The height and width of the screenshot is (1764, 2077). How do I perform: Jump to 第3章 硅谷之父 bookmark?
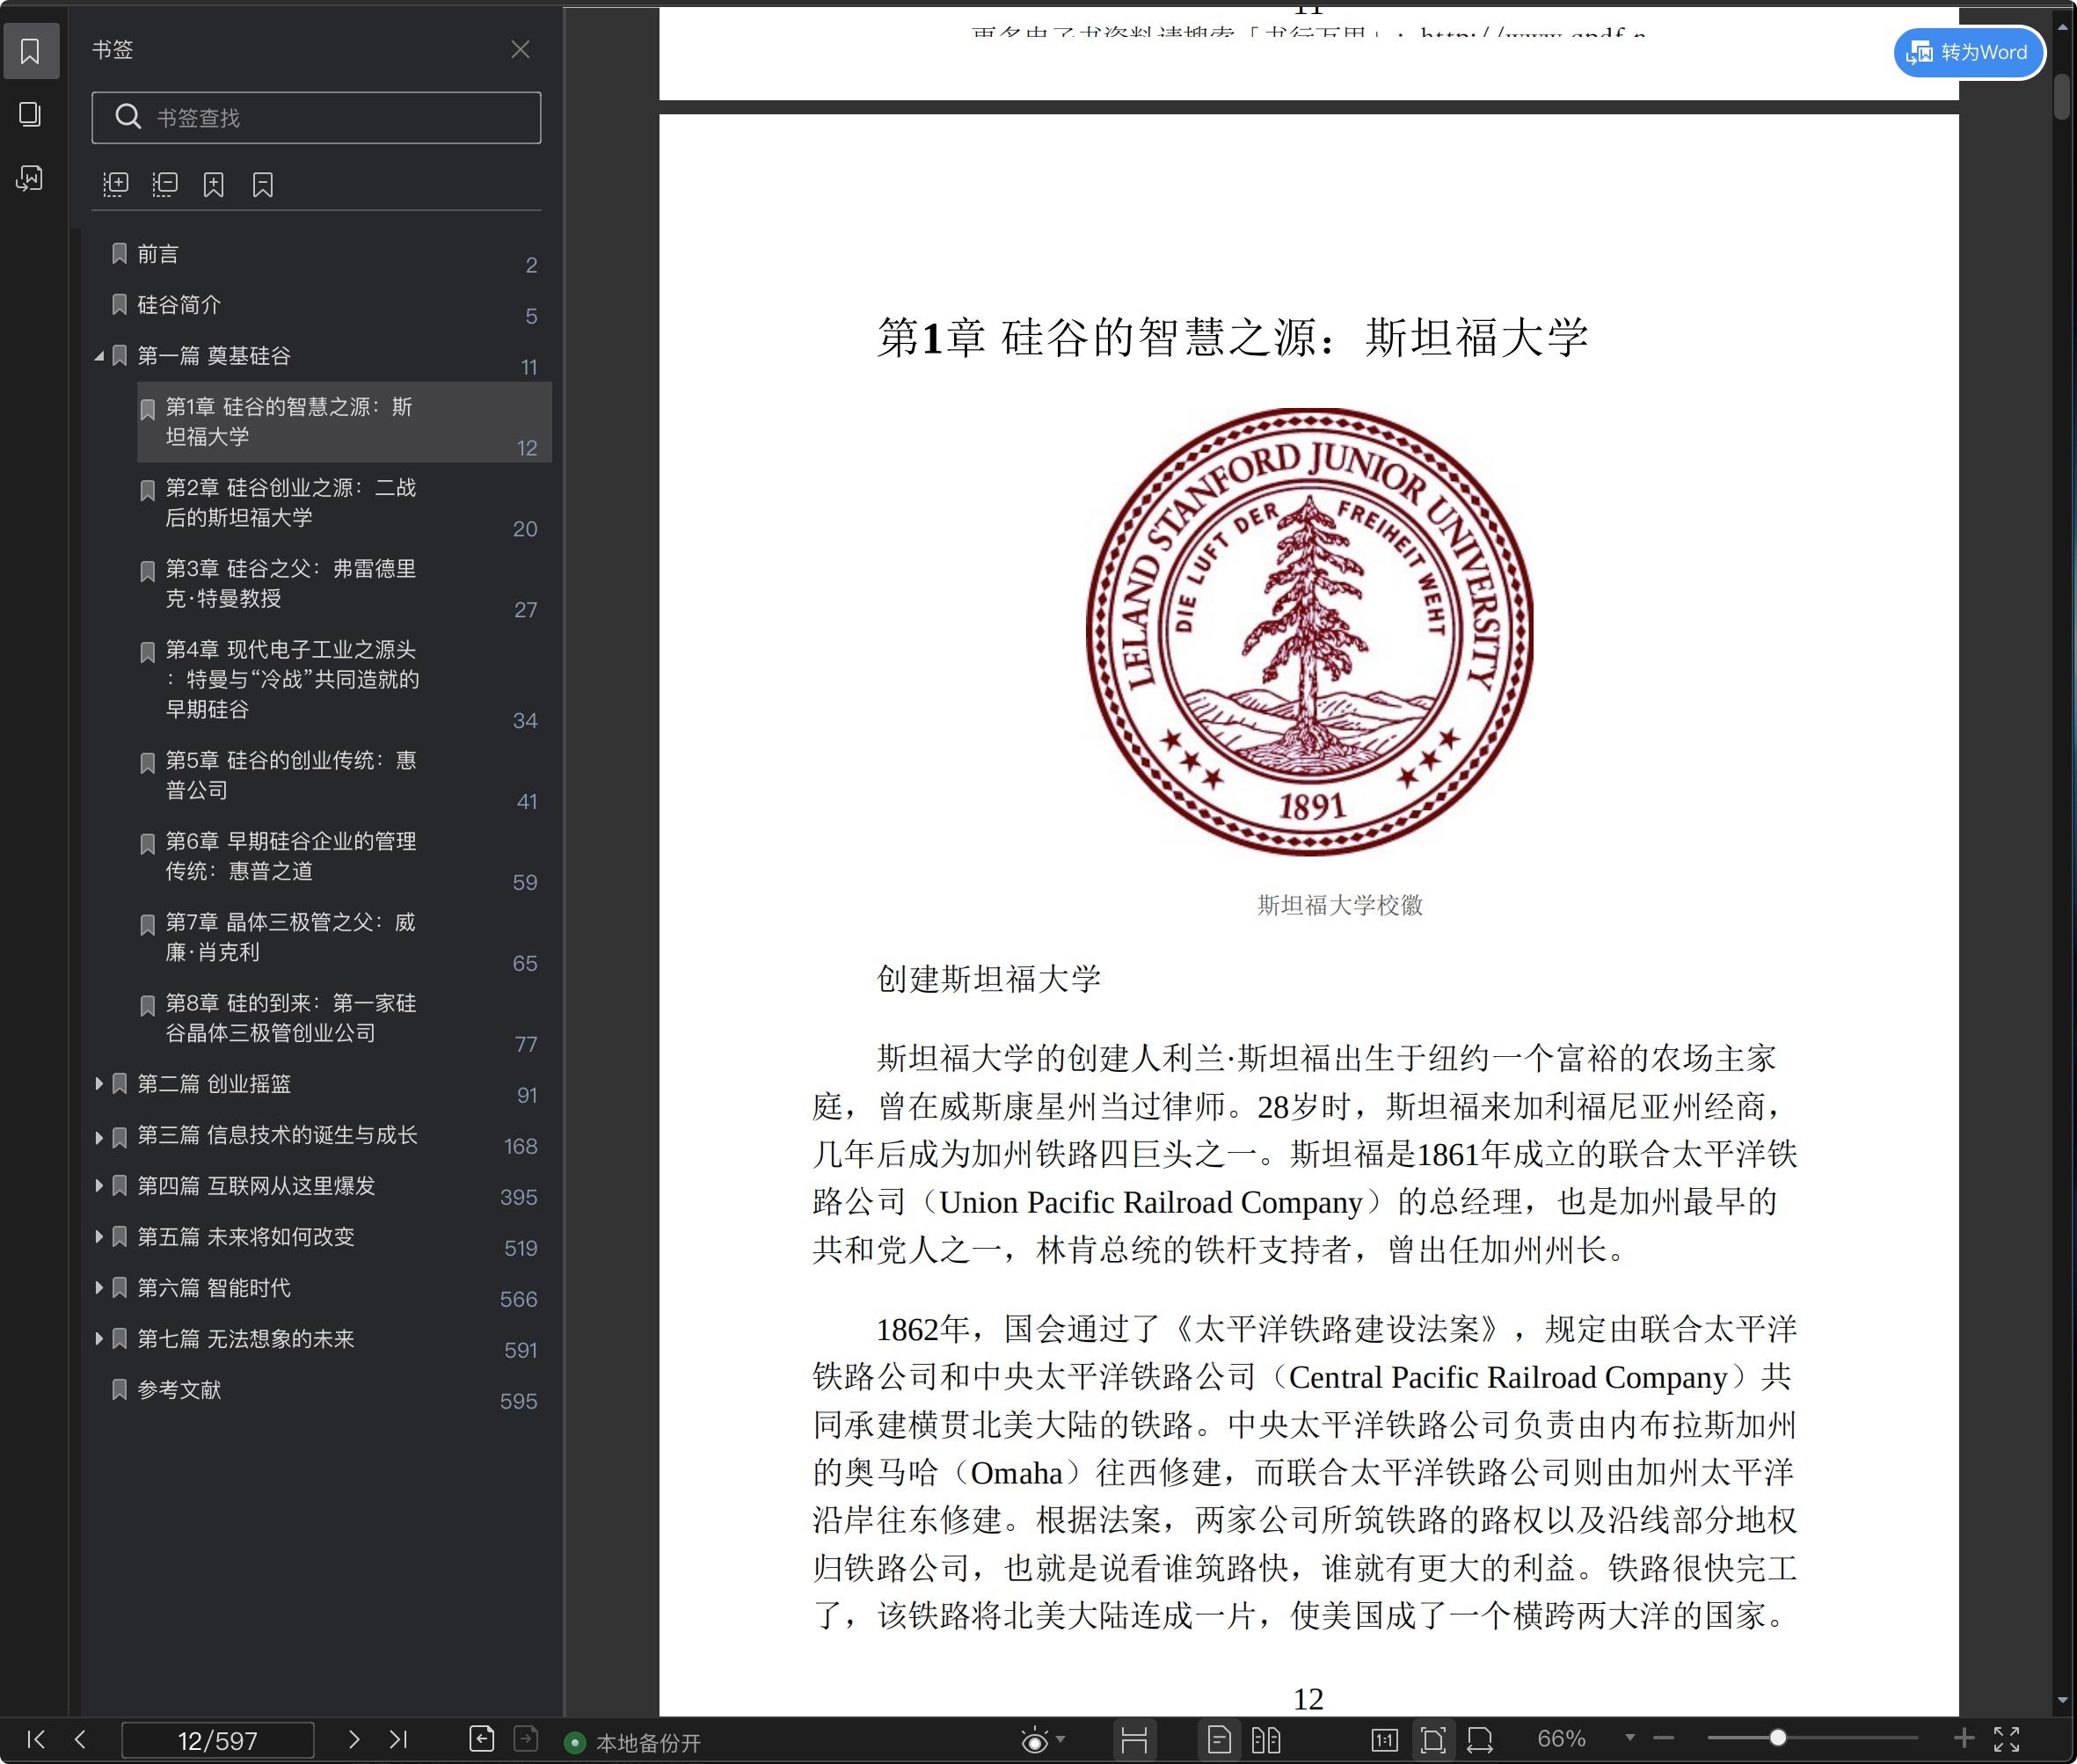[344, 584]
